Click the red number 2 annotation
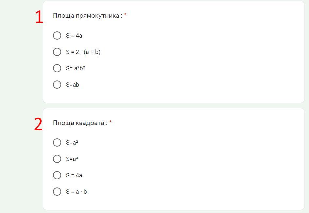This screenshot has width=309, height=213. pyautogui.click(x=38, y=124)
